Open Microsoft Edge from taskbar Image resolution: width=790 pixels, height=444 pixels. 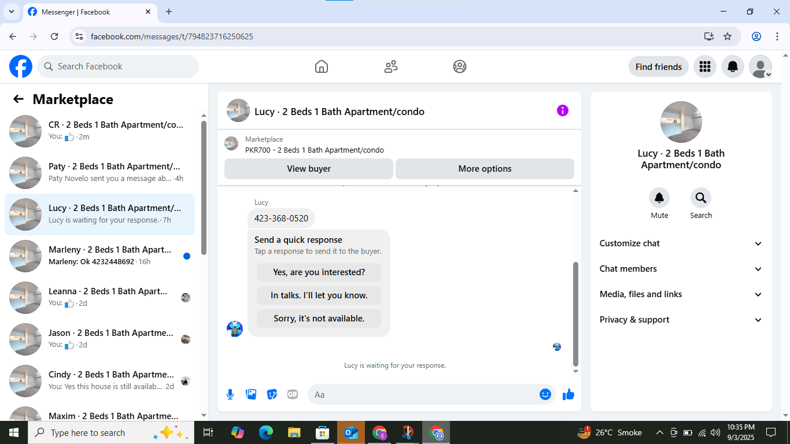266,432
